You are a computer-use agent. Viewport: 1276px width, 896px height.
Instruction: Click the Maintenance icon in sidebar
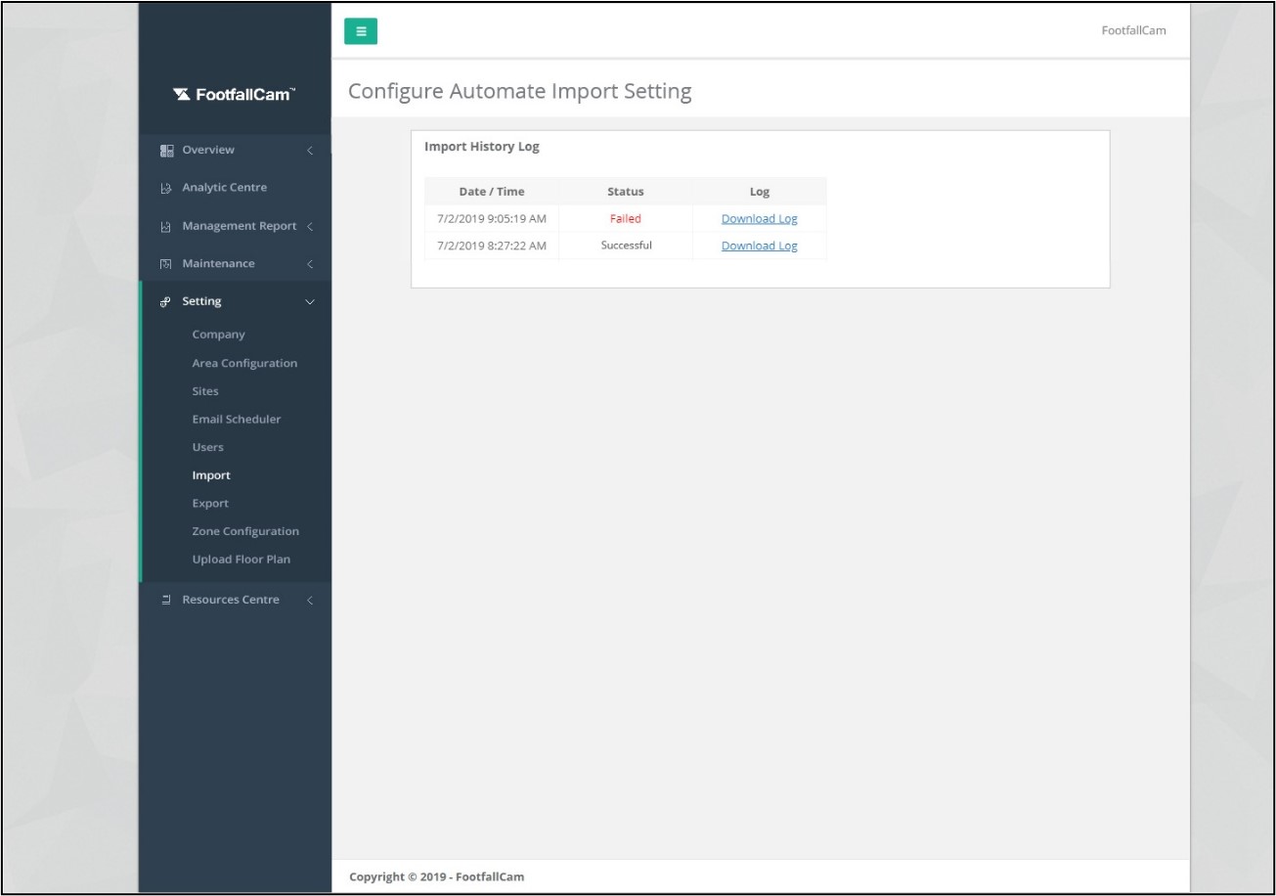(x=165, y=264)
